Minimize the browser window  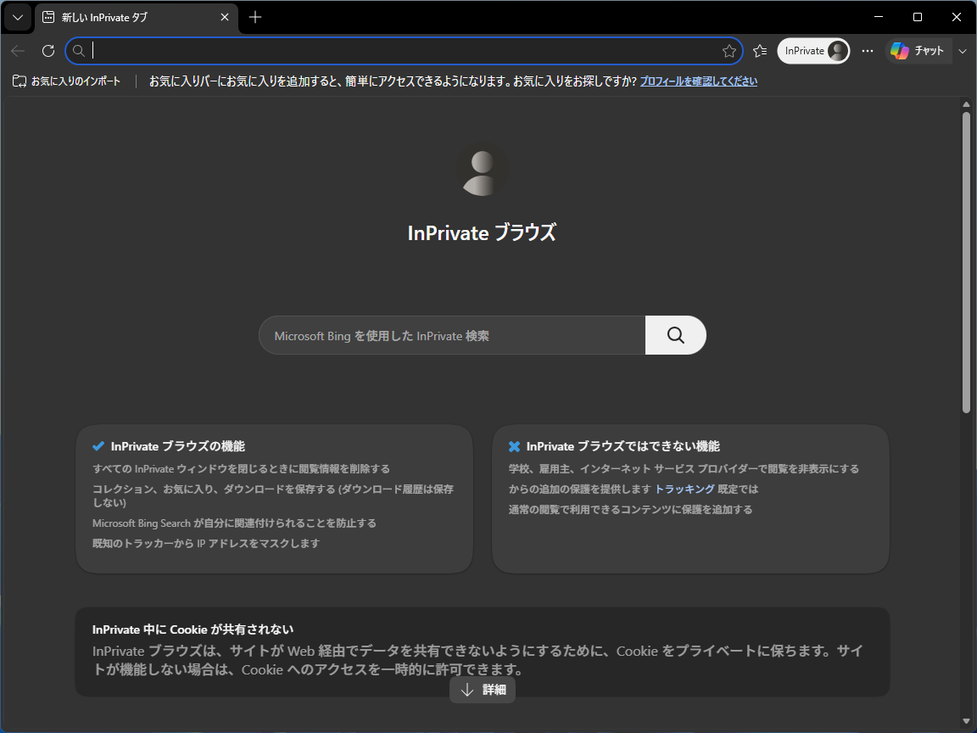[879, 18]
